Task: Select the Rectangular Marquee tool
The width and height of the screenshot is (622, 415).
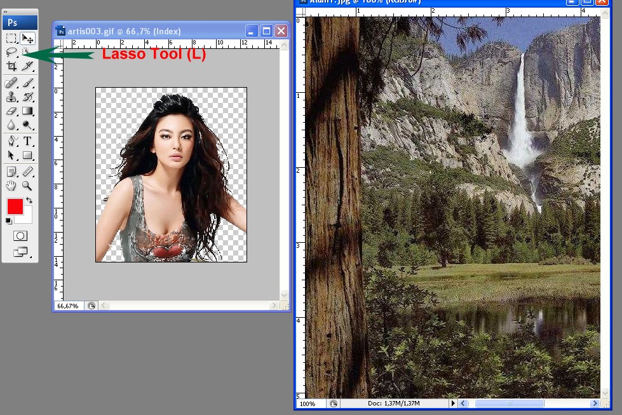Action: point(11,38)
